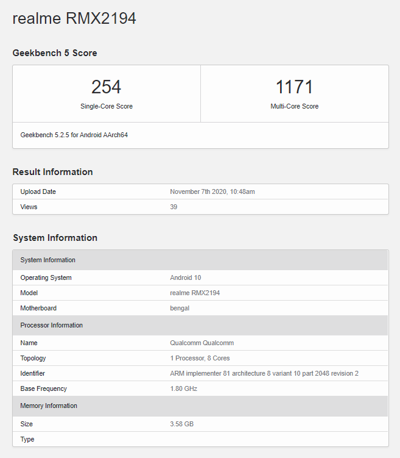Screen dimensions: 400x458
Task: Select the model value realme RMX2194 in table
Action: 195,293
